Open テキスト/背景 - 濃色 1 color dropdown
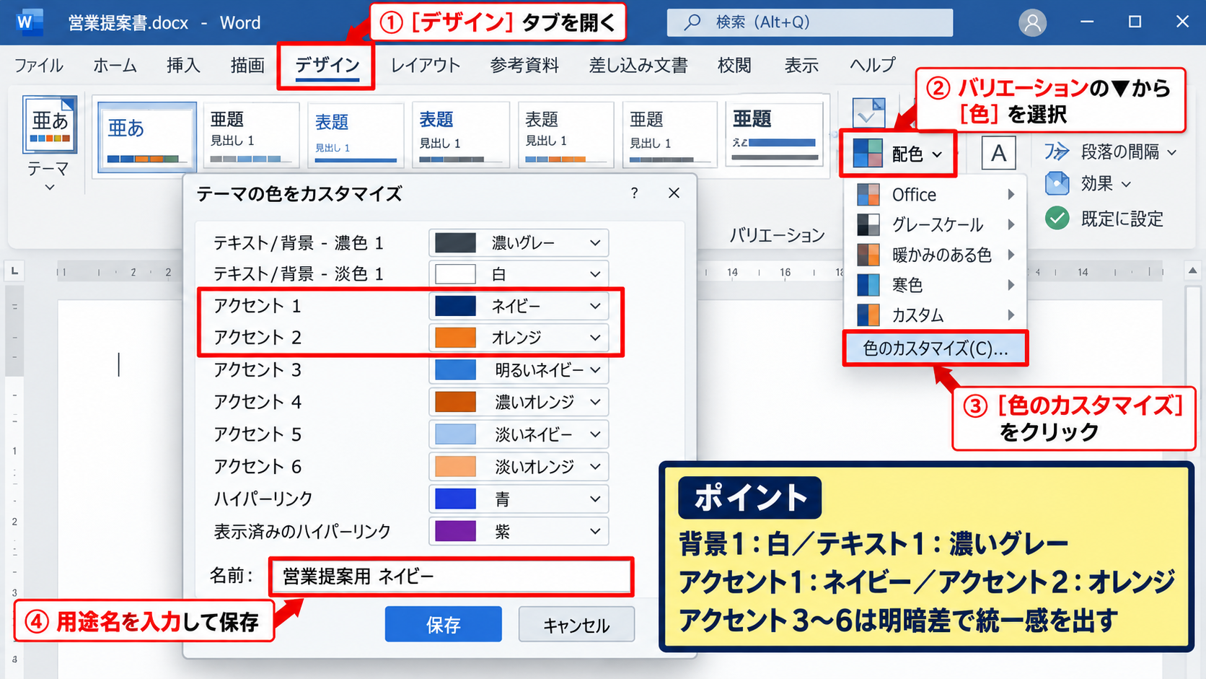This screenshot has height=679, width=1206. click(519, 243)
